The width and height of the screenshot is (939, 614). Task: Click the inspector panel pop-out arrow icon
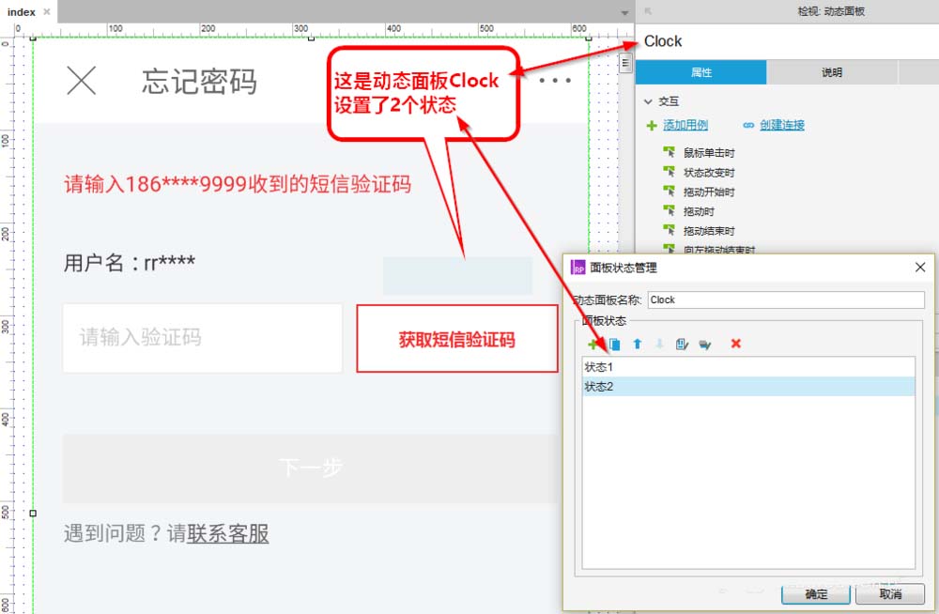(x=648, y=11)
